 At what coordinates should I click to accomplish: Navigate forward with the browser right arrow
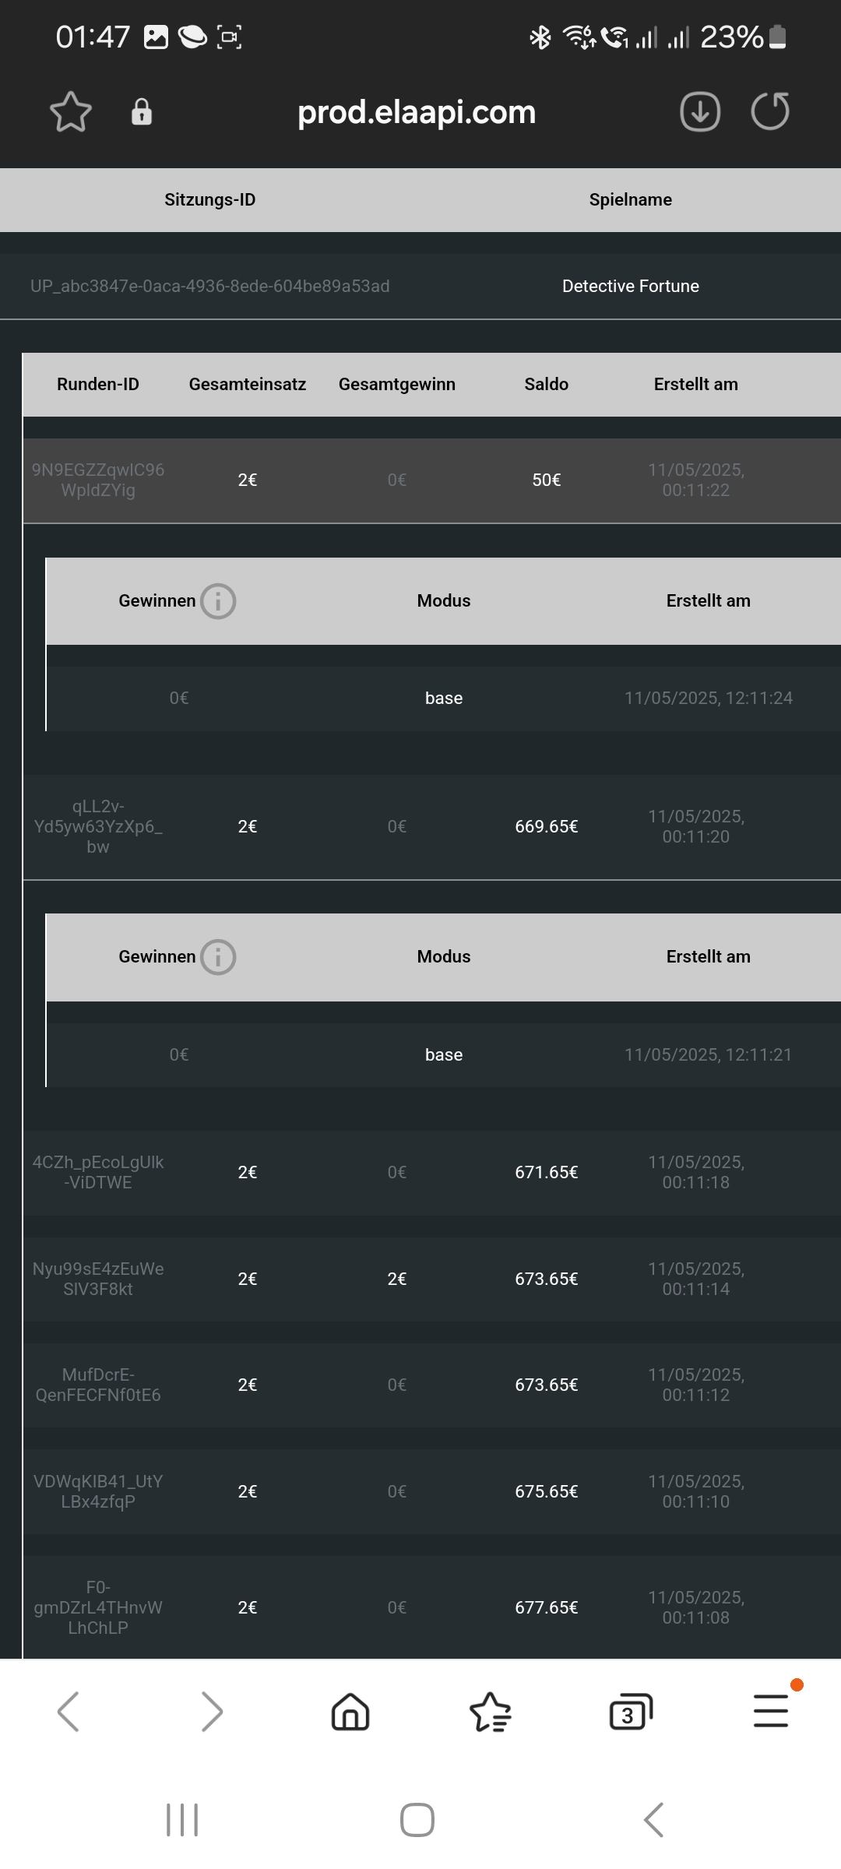click(x=211, y=1712)
